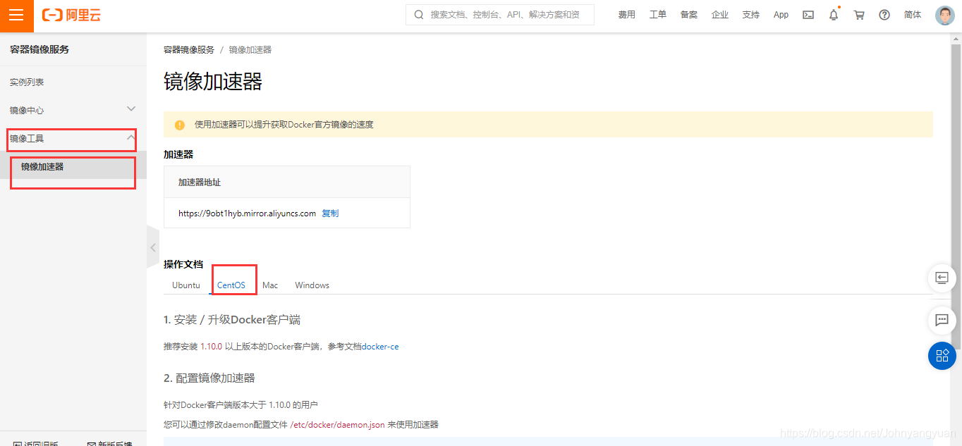Click the search magnifier icon

[x=419, y=15]
